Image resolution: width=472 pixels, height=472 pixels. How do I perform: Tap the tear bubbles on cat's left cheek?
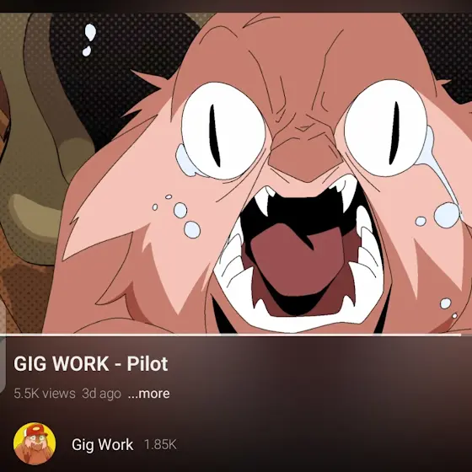tap(180, 216)
